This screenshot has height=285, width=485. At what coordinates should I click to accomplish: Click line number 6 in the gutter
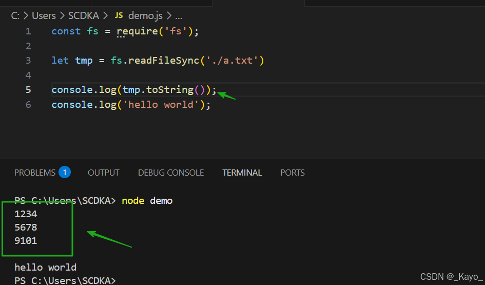tap(28, 105)
